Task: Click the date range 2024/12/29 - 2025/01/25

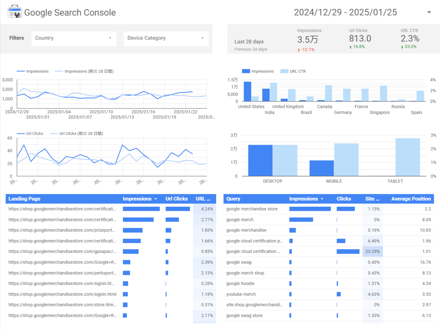Action: coord(345,12)
